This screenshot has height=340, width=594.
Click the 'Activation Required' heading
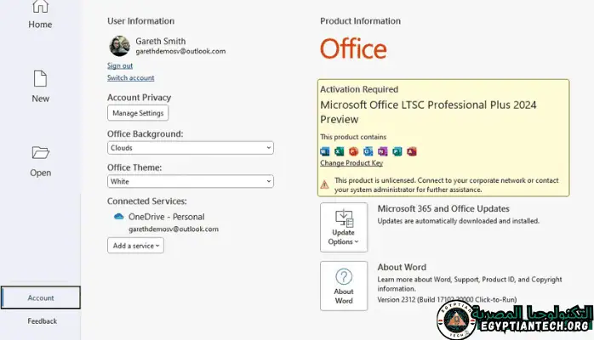(x=359, y=89)
